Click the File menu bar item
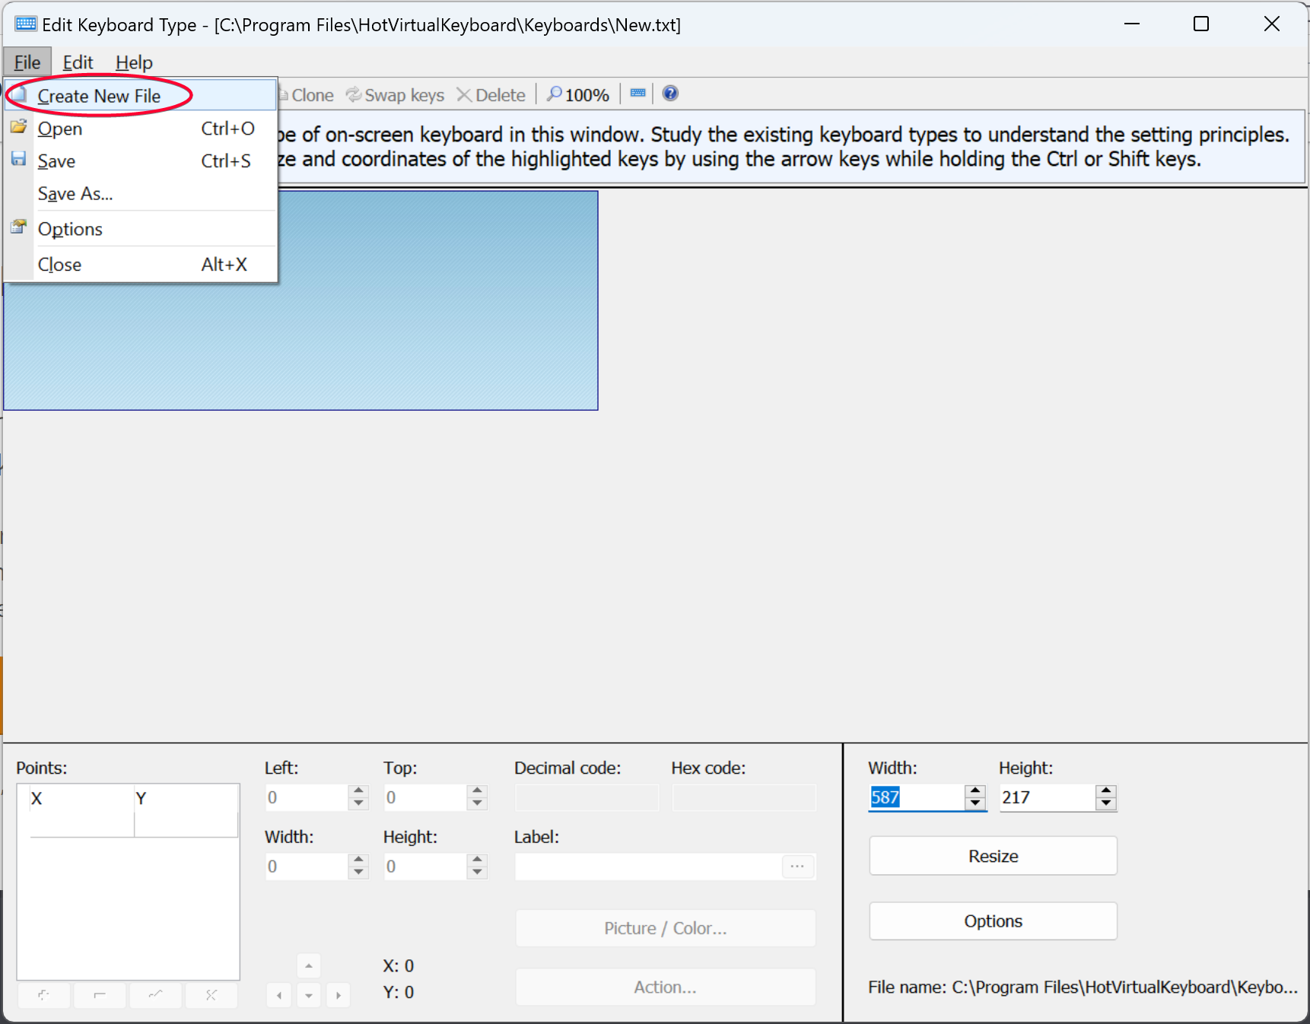Viewport: 1310px width, 1024px height. [x=27, y=62]
